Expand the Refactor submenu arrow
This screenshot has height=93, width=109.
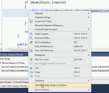click(89, 13)
